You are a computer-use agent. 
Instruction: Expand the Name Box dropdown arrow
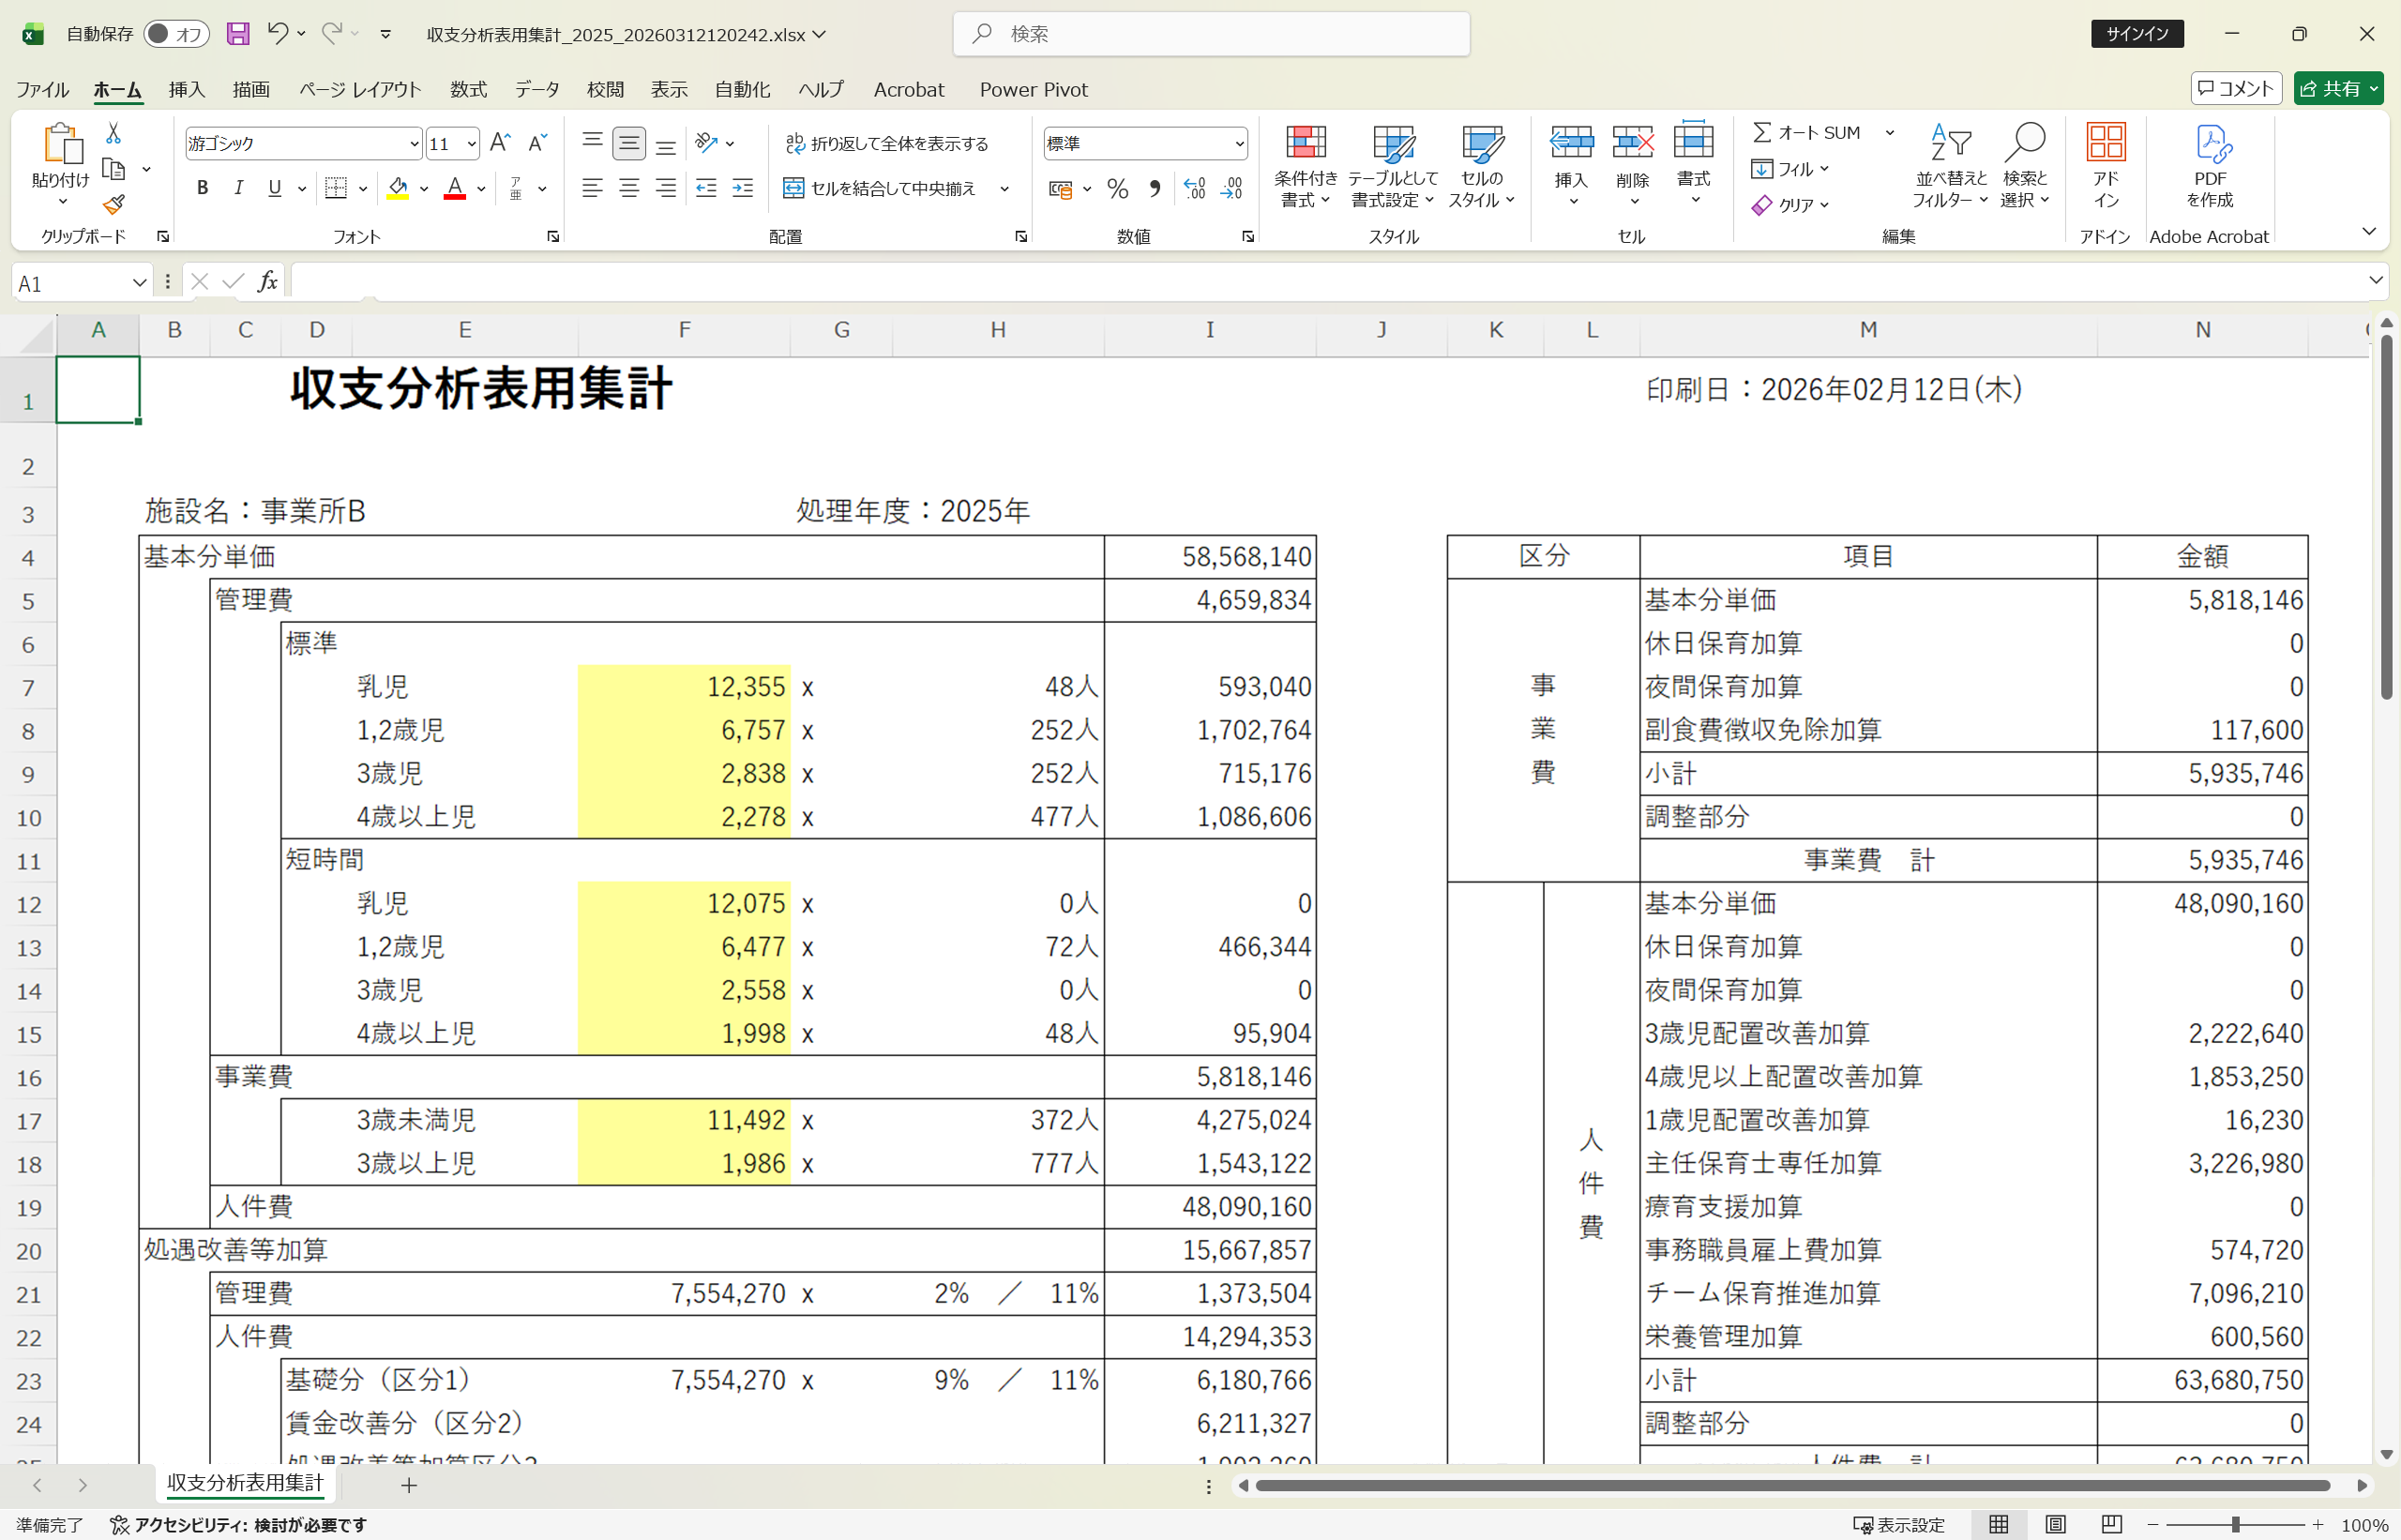(x=139, y=283)
